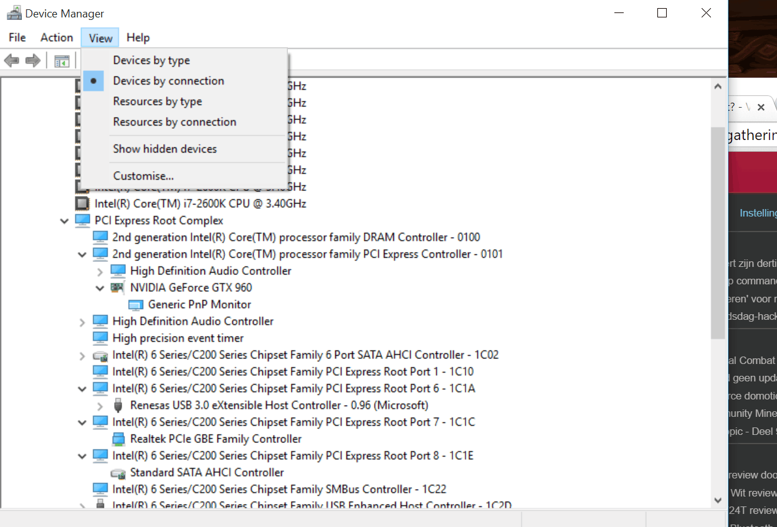Viewport: 777px width, 527px height.
Task: Open the Action menu
Action: coord(57,37)
